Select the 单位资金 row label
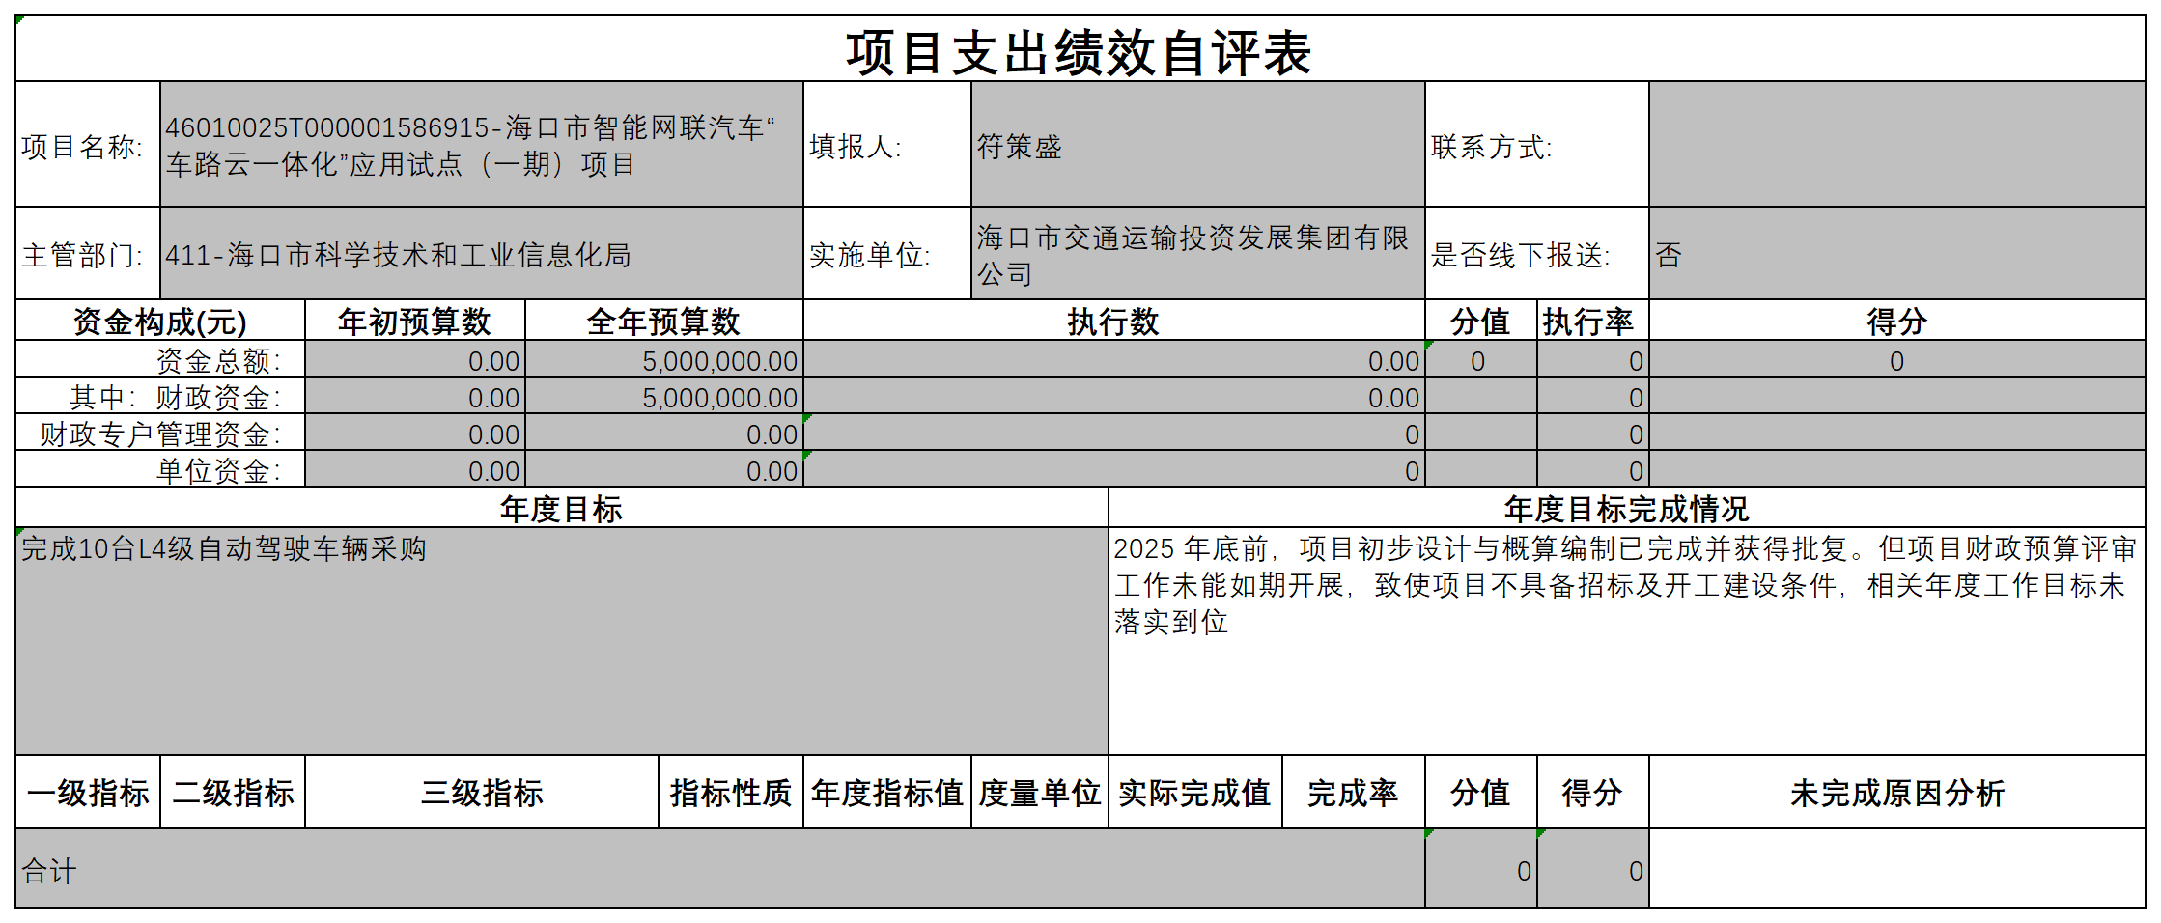 point(160,469)
